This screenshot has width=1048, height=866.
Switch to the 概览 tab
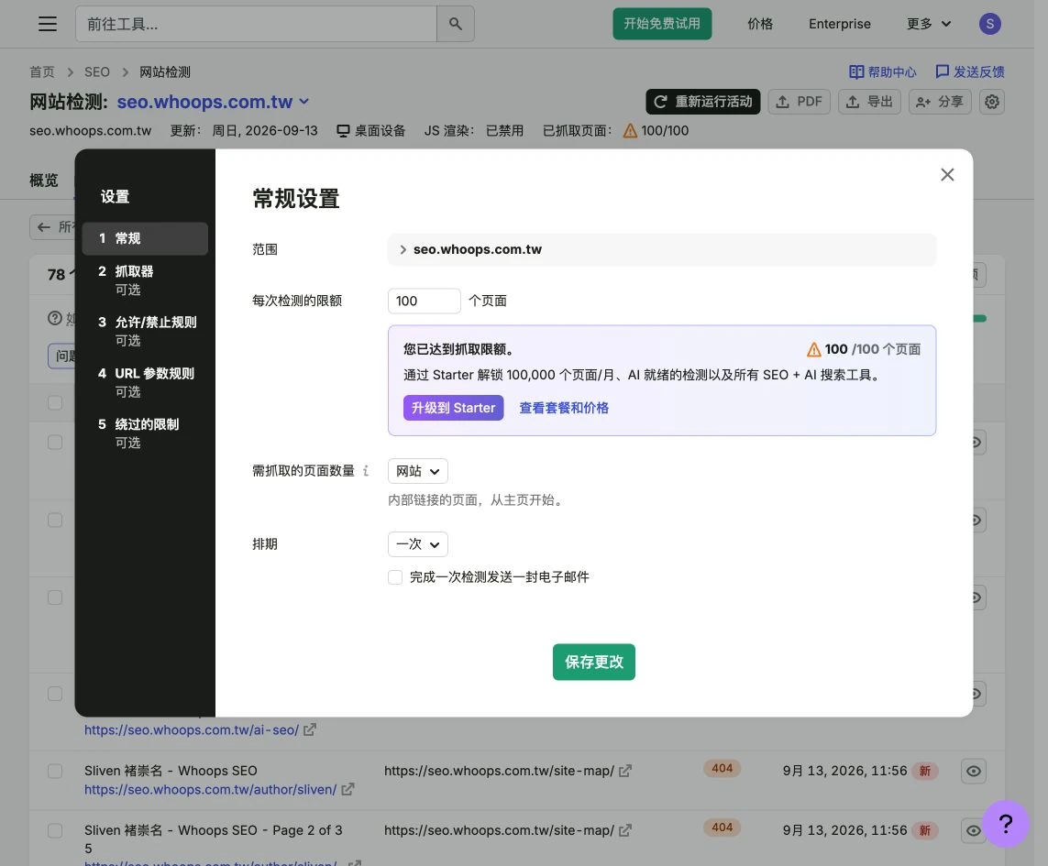(43, 181)
